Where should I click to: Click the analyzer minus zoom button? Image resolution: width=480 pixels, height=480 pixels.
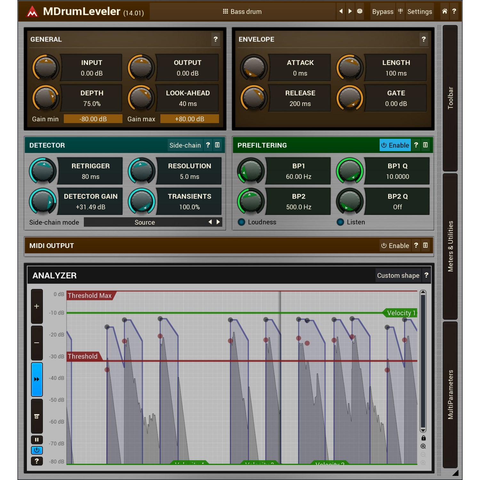(37, 343)
